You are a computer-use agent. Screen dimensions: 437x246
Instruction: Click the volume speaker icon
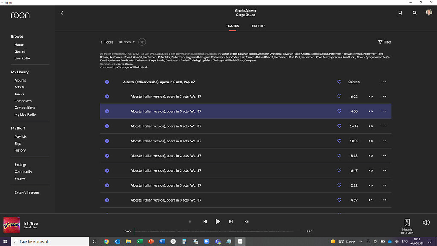click(426, 222)
